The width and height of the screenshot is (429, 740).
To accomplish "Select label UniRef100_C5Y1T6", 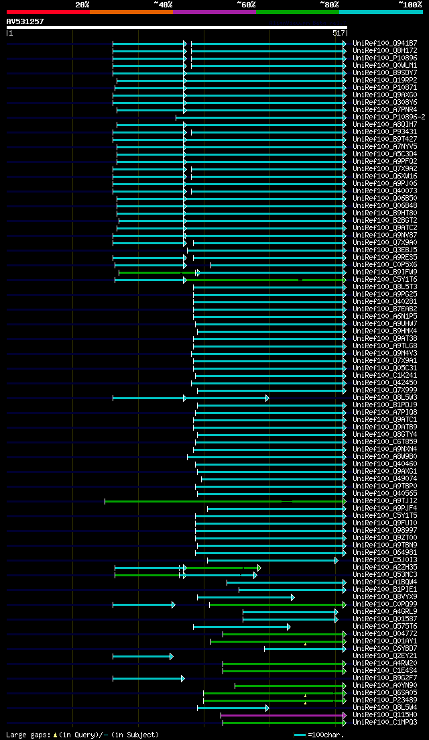I will [x=385, y=279].
